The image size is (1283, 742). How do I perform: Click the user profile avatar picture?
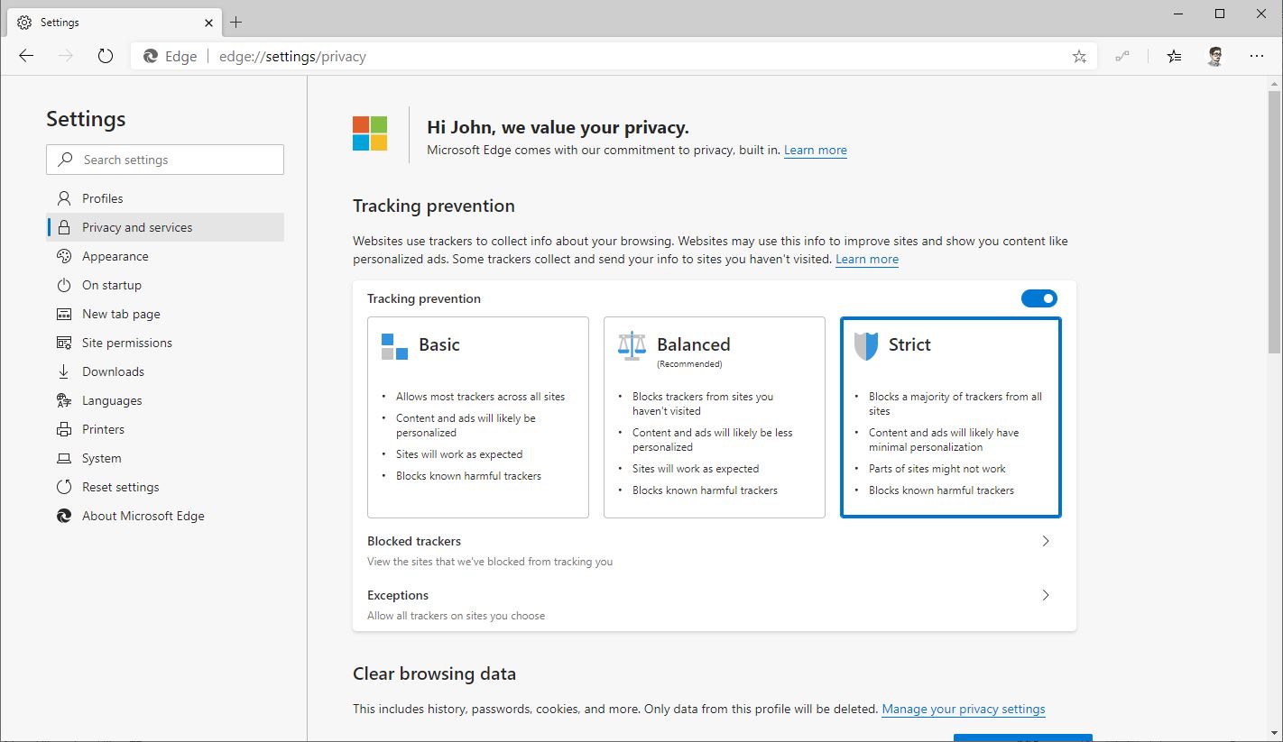click(x=1214, y=55)
